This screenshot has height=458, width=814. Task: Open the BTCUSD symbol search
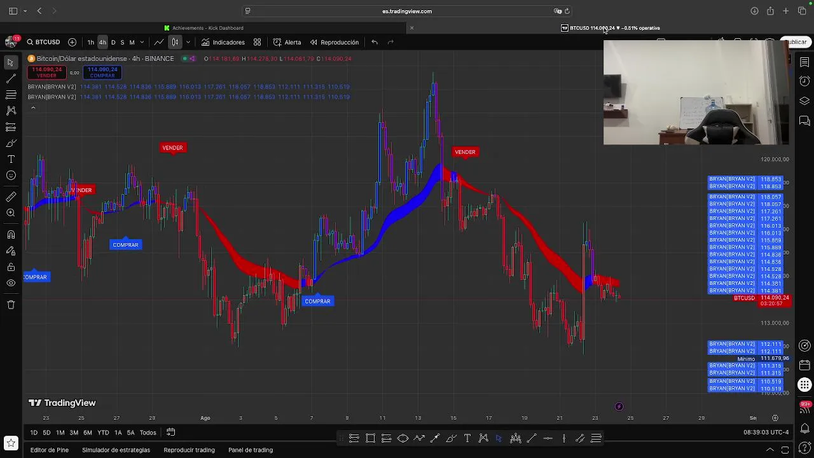coord(43,42)
